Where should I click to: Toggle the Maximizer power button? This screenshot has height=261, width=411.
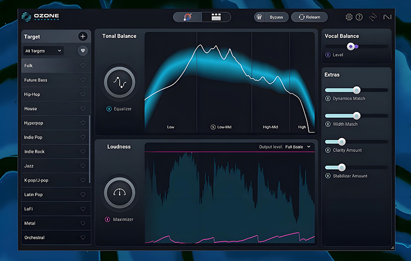[x=107, y=219]
